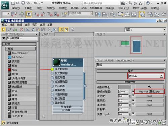Click the 置换贴图 input socket
168x126 pixels.
52,90
